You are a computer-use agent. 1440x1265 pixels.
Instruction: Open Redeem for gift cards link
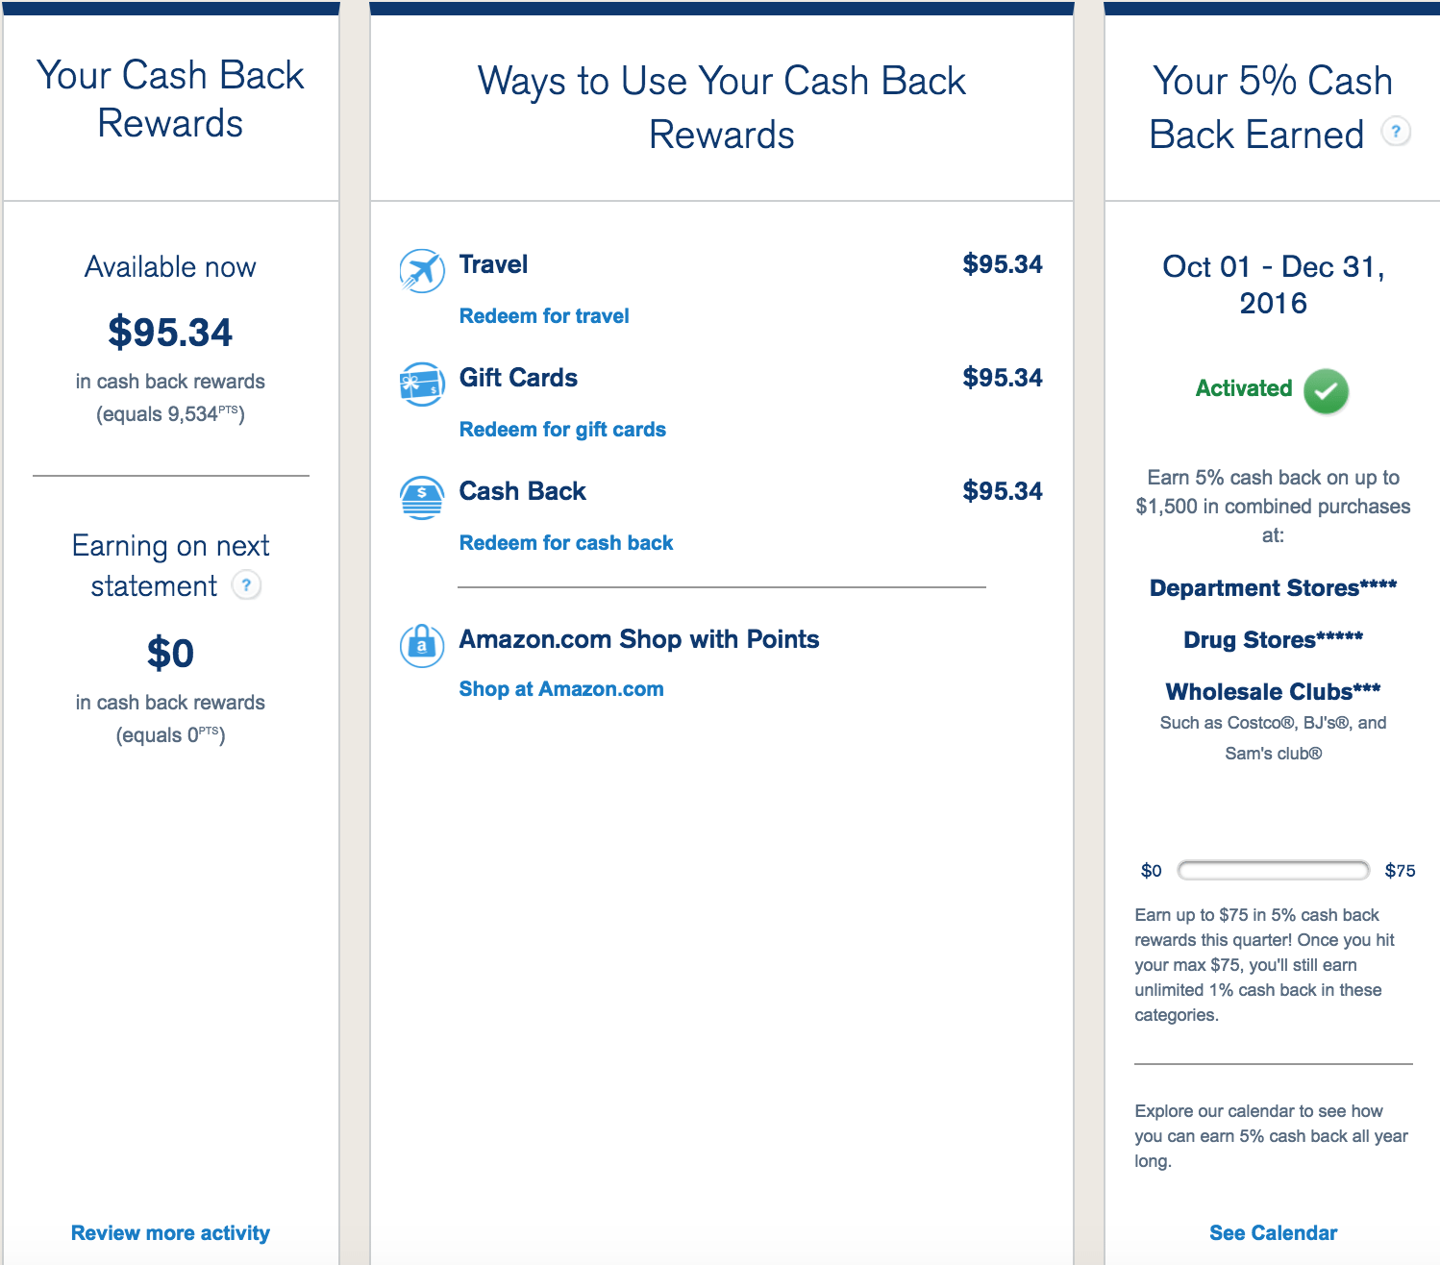tap(562, 430)
